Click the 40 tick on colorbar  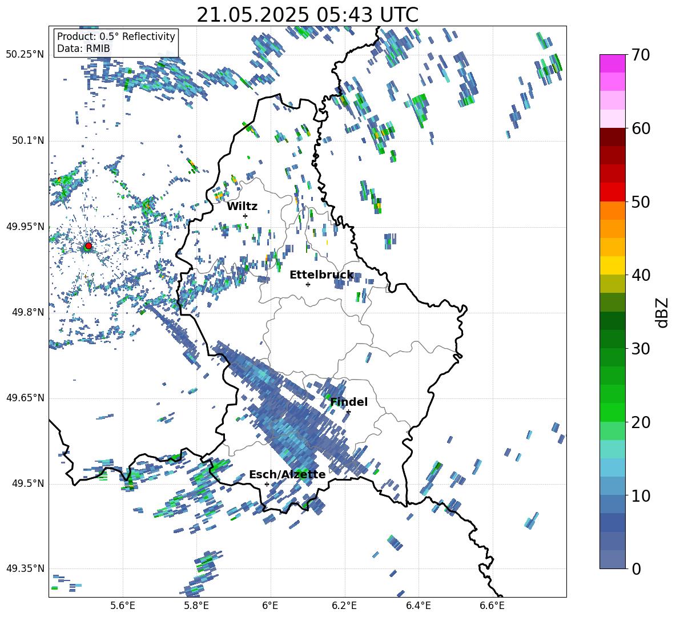(x=641, y=275)
